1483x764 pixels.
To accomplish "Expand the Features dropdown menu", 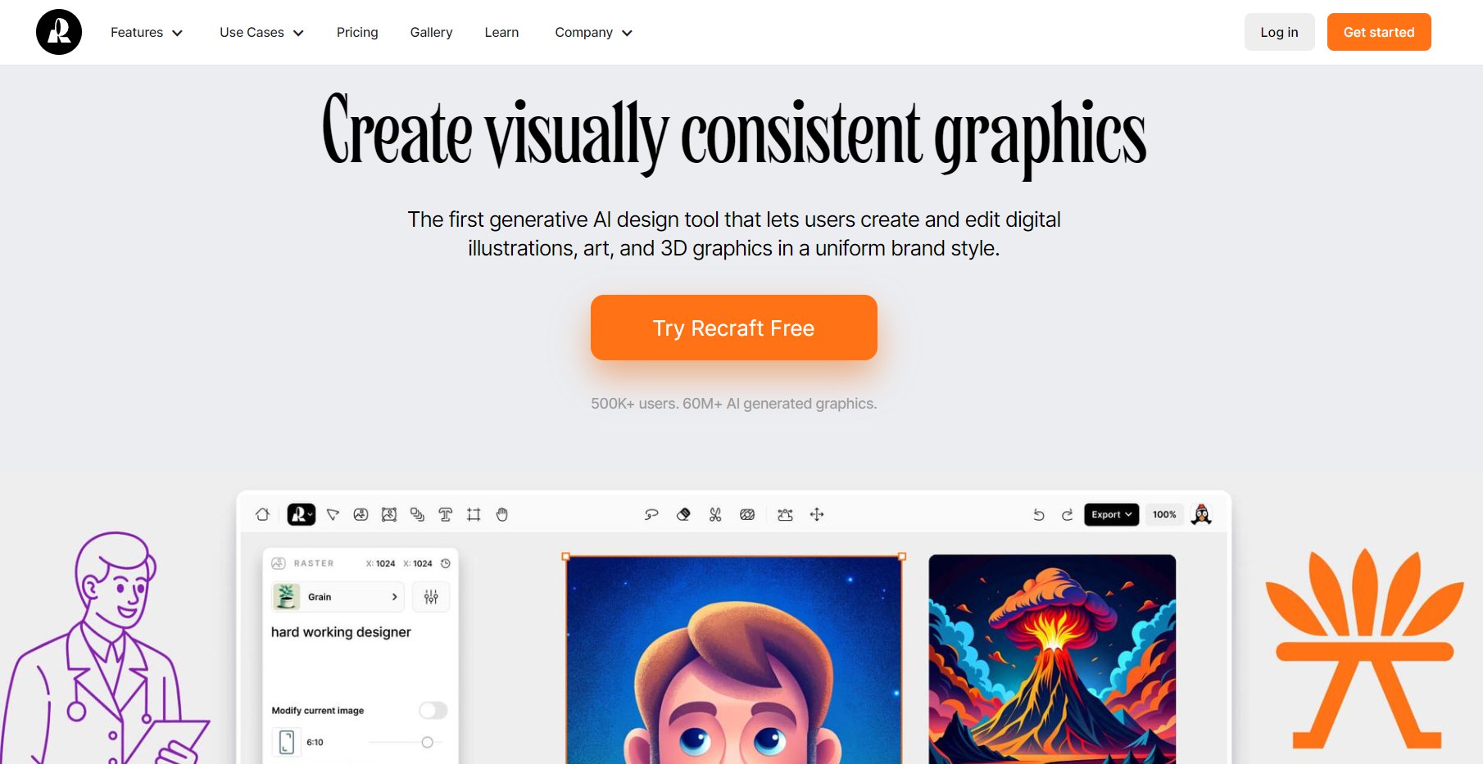I will point(147,33).
